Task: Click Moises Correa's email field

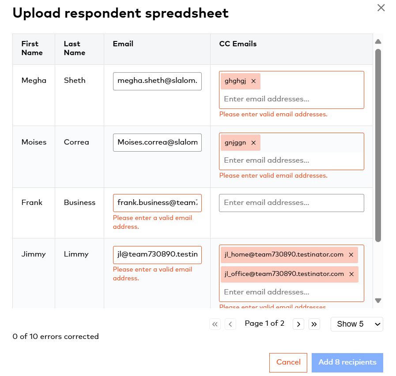Action: (x=157, y=142)
